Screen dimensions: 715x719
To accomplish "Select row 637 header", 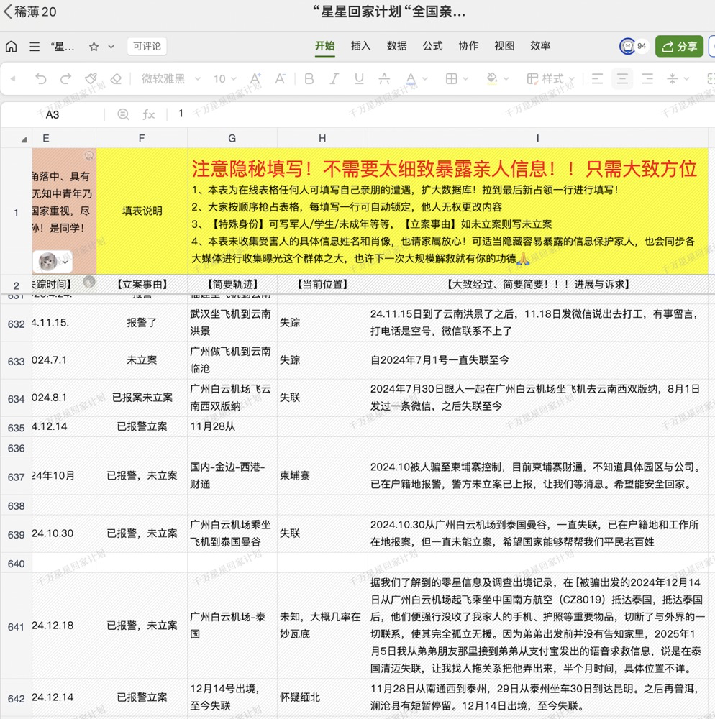I will (16, 477).
